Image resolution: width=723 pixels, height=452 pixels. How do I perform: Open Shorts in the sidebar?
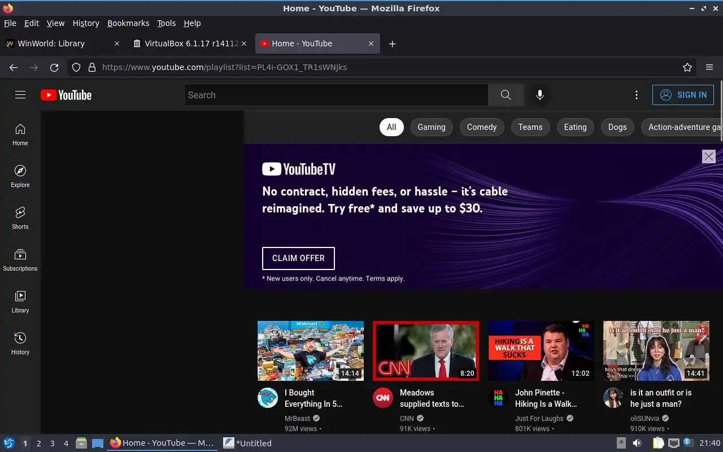click(x=20, y=219)
